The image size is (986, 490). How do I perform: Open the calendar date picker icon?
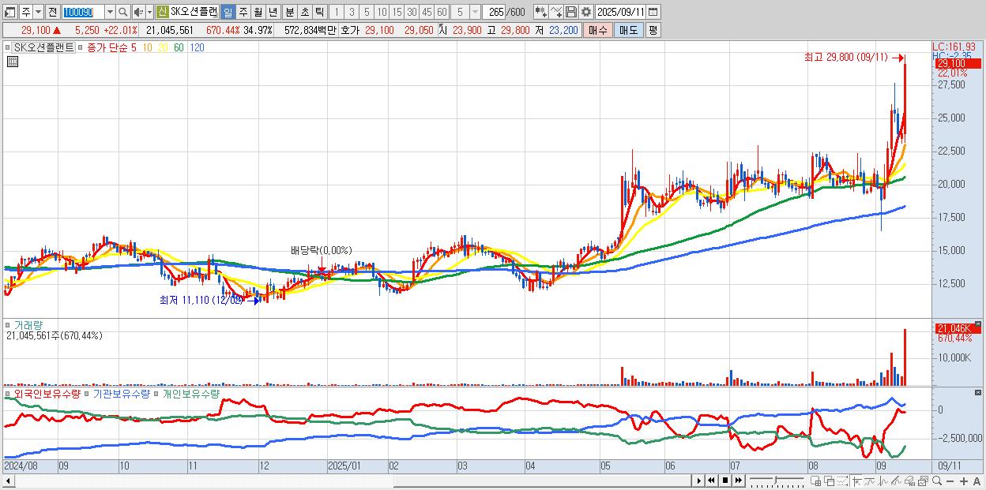click(653, 12)
